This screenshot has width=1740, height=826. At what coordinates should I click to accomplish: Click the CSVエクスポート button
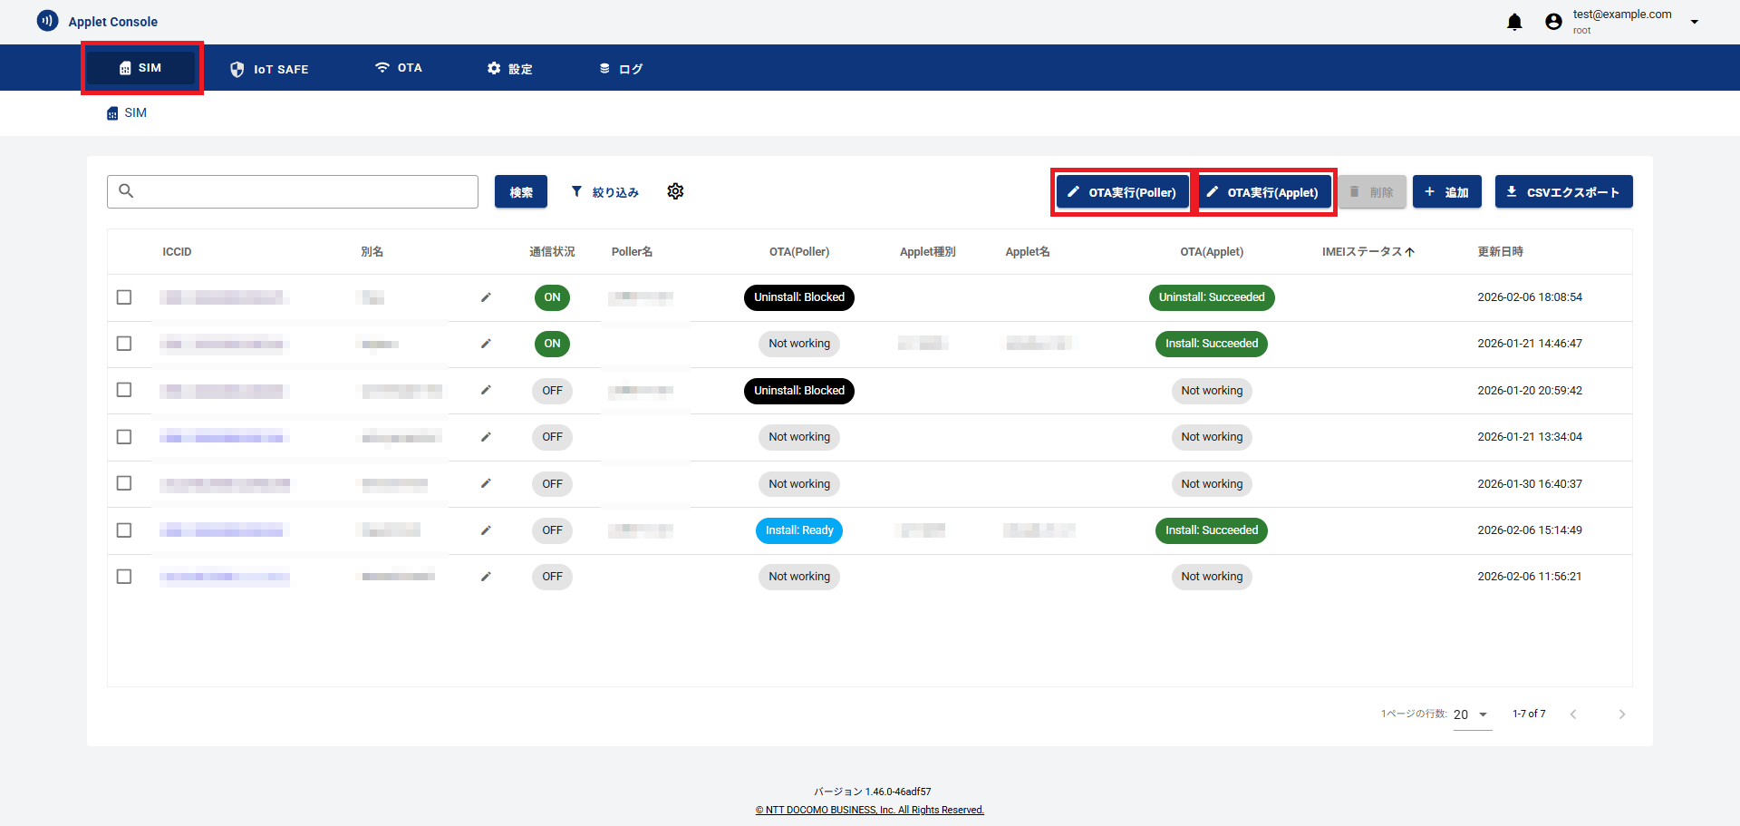tap(1563, 192)
